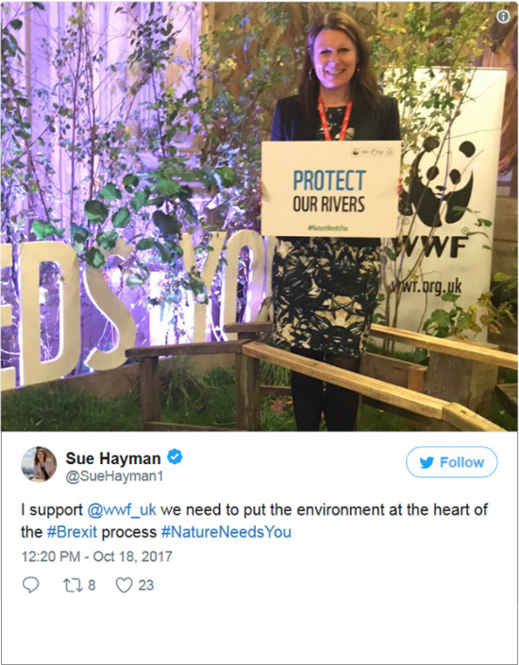
Task: Click the verified badge beside Sue Hayman
Action: click(175, 457)
